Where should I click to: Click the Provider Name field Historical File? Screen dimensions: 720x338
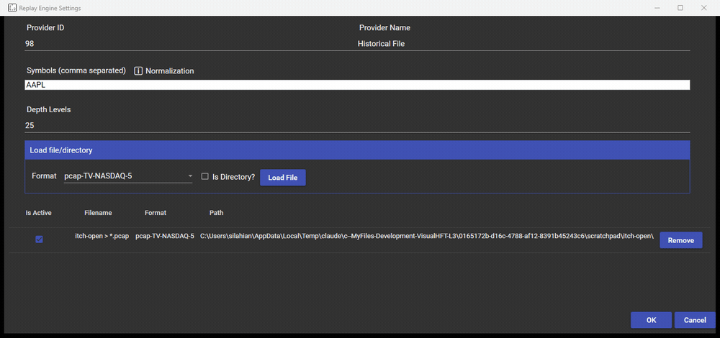point(523,44)
